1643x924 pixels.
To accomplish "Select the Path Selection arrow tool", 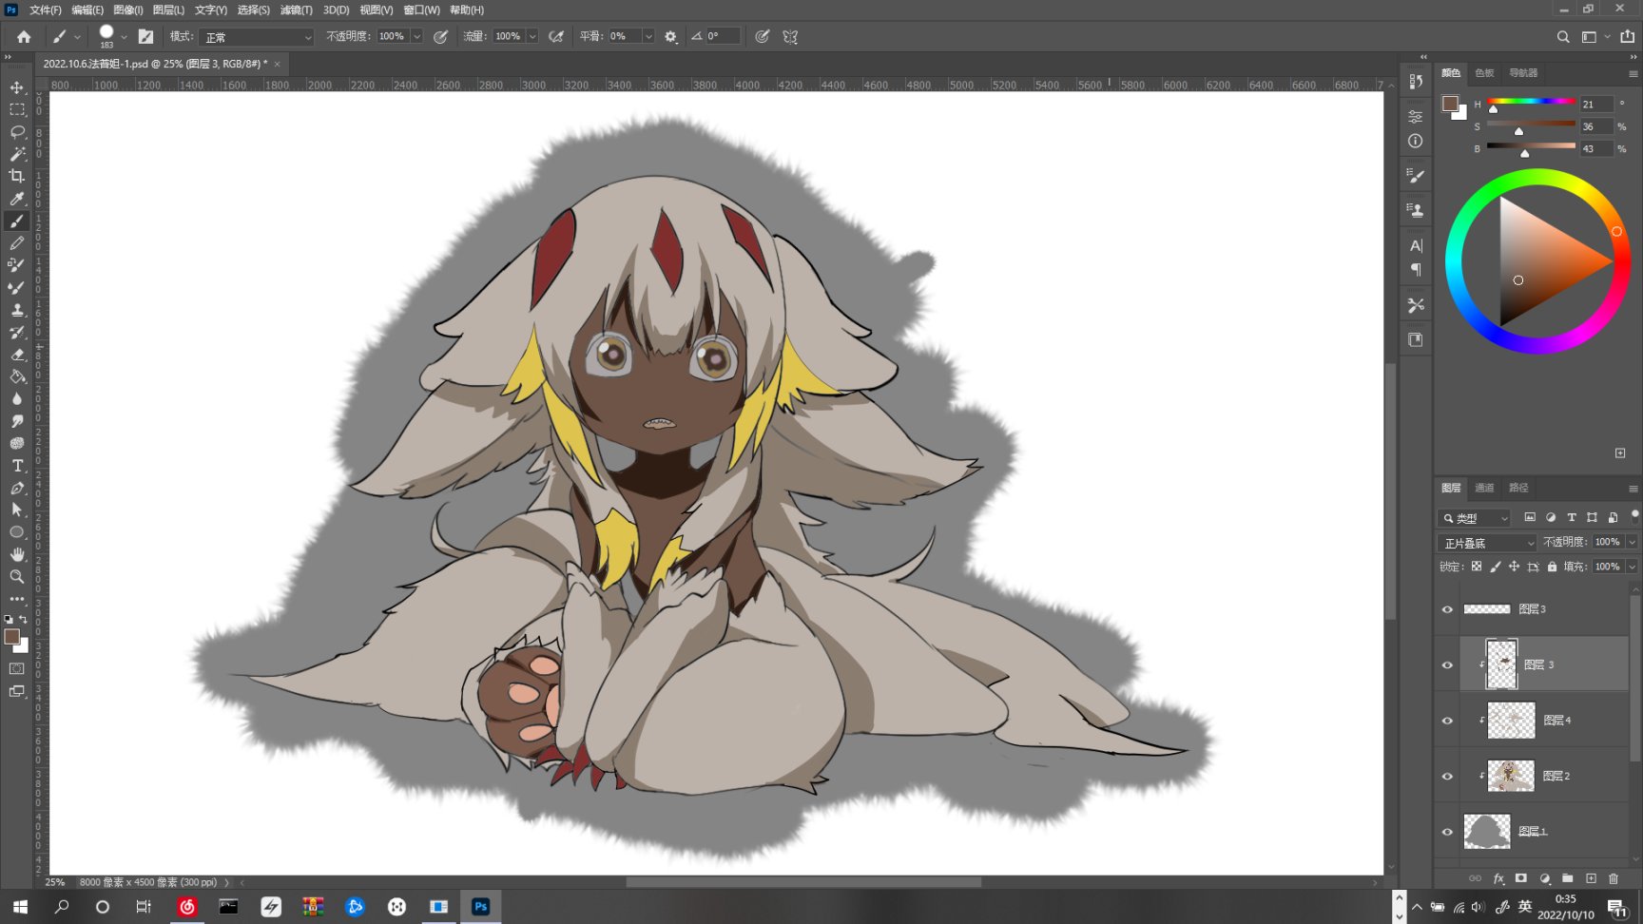I will click(17, 510).
